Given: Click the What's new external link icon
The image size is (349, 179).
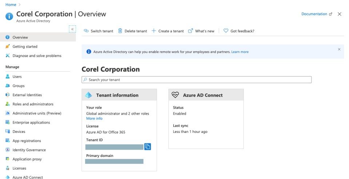Looking at the screenshot, I should (191, 31).
